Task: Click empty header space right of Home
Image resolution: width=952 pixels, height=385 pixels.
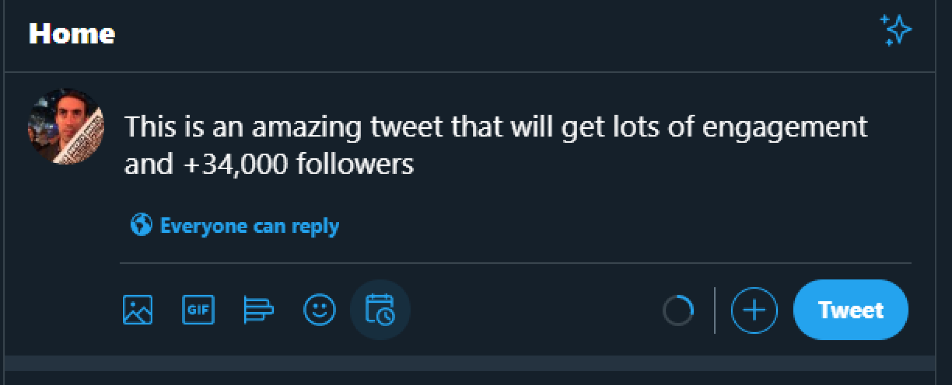Action: tap(495, 33)
